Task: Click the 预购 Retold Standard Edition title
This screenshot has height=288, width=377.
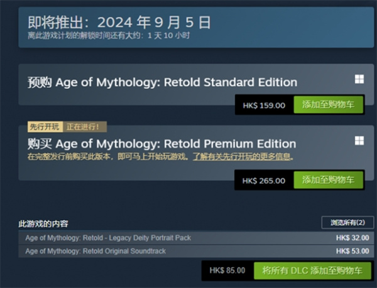Action: tap(162, 83)
